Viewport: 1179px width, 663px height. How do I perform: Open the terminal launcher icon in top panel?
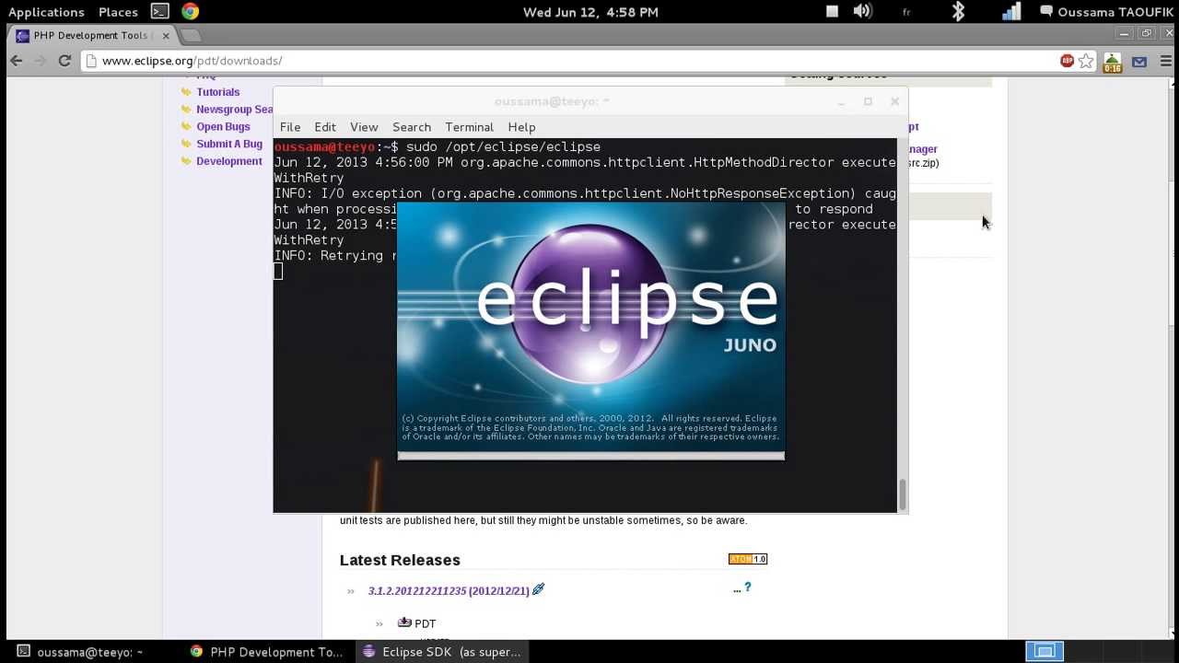(x=159, y=12)
